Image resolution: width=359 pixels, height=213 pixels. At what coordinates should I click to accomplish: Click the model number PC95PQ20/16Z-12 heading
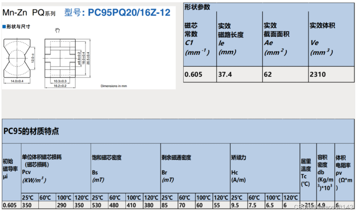129,12
